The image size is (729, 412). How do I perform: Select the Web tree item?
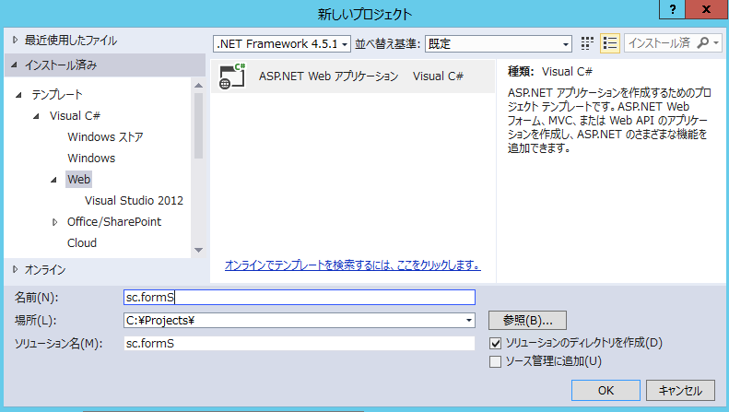tap(78, 180)
